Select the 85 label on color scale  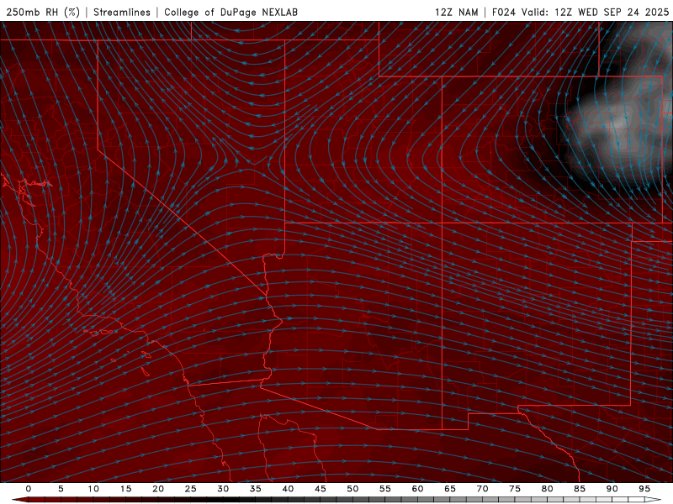tap(580, 489)
